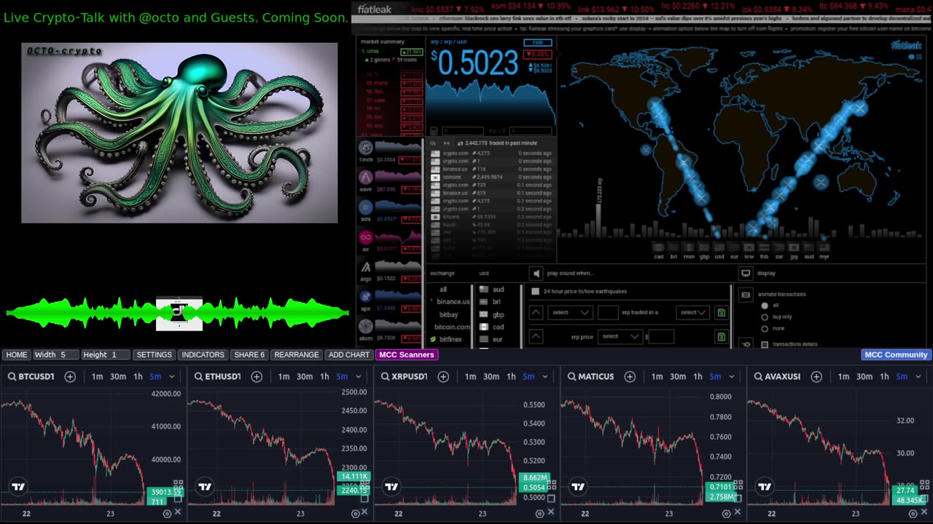Expand interval chevron on AVAXUSD chart
The image size is (933, 524).
(x=918, y=376)
